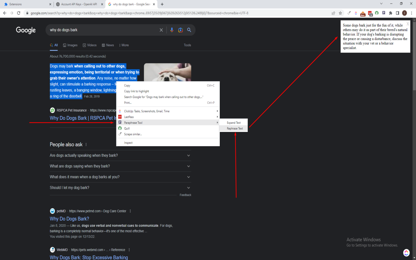Switch to the Videos search tab
416x260 pixels.
click(89, 45)
